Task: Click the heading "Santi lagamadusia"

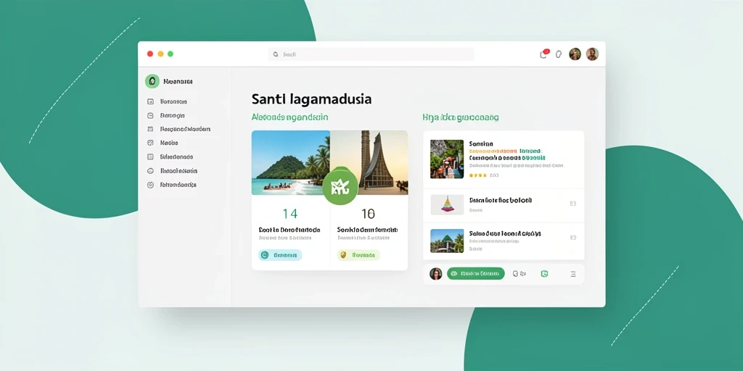Action: (311, 99)
